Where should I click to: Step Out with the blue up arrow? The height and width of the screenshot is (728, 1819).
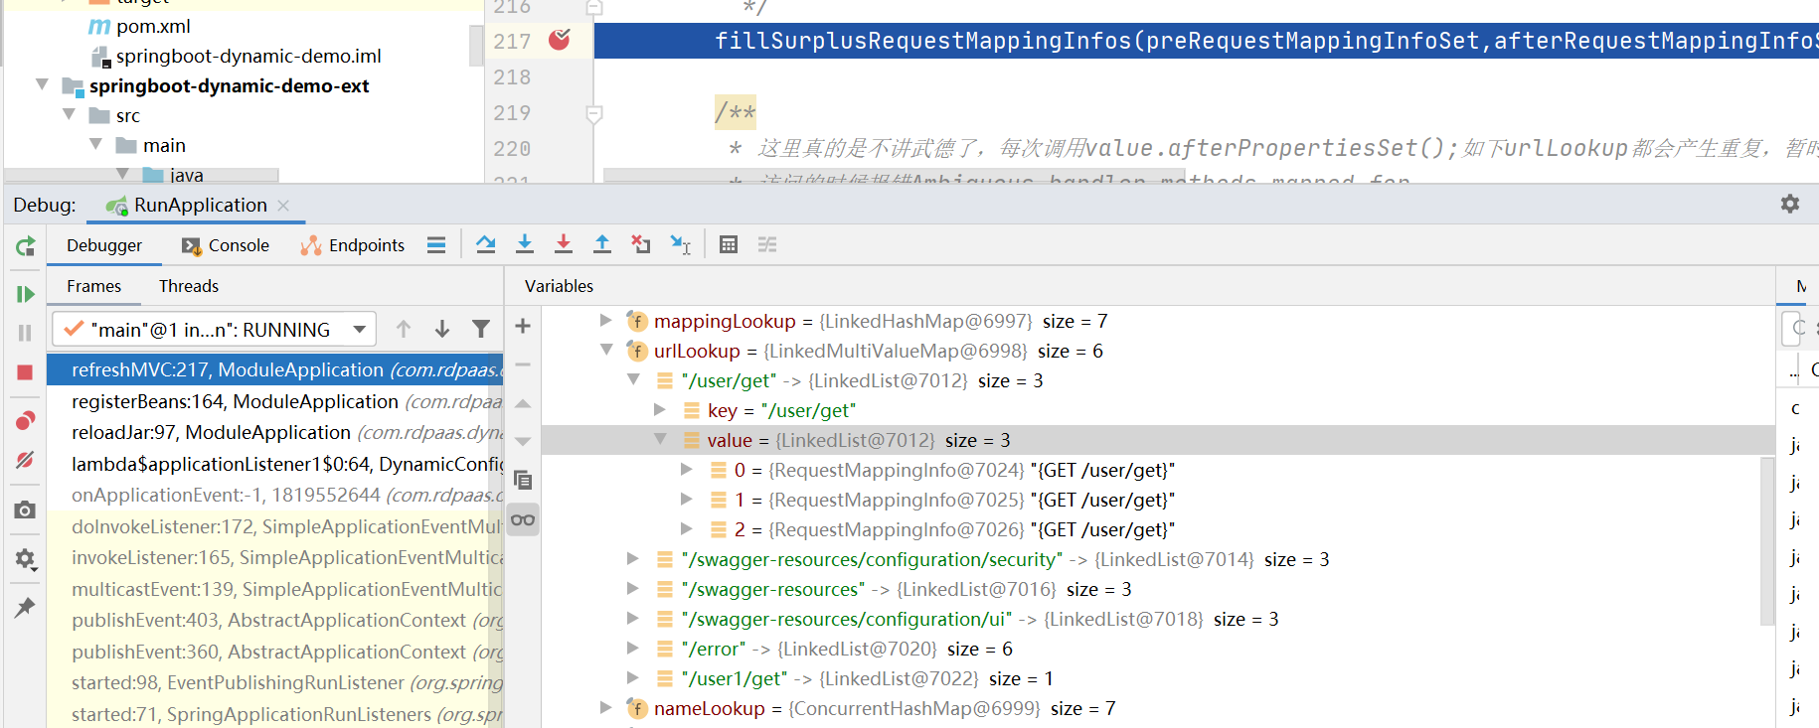pyautogui.click(x=602, y=244)
